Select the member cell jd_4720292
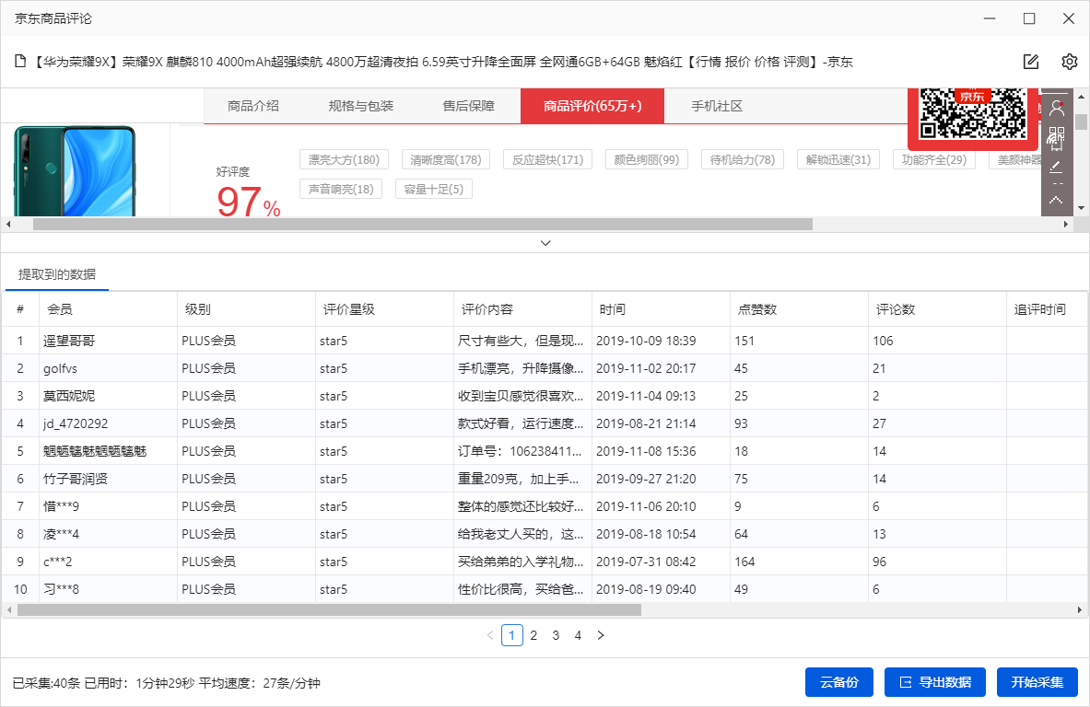1090x707 pixels. [x=108, y=423]
